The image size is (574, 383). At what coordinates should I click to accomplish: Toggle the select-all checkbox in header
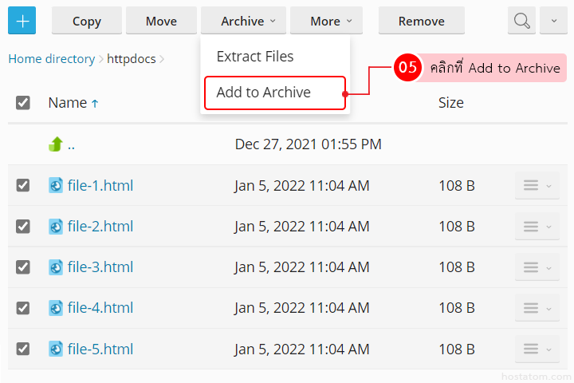click(23, 103)
